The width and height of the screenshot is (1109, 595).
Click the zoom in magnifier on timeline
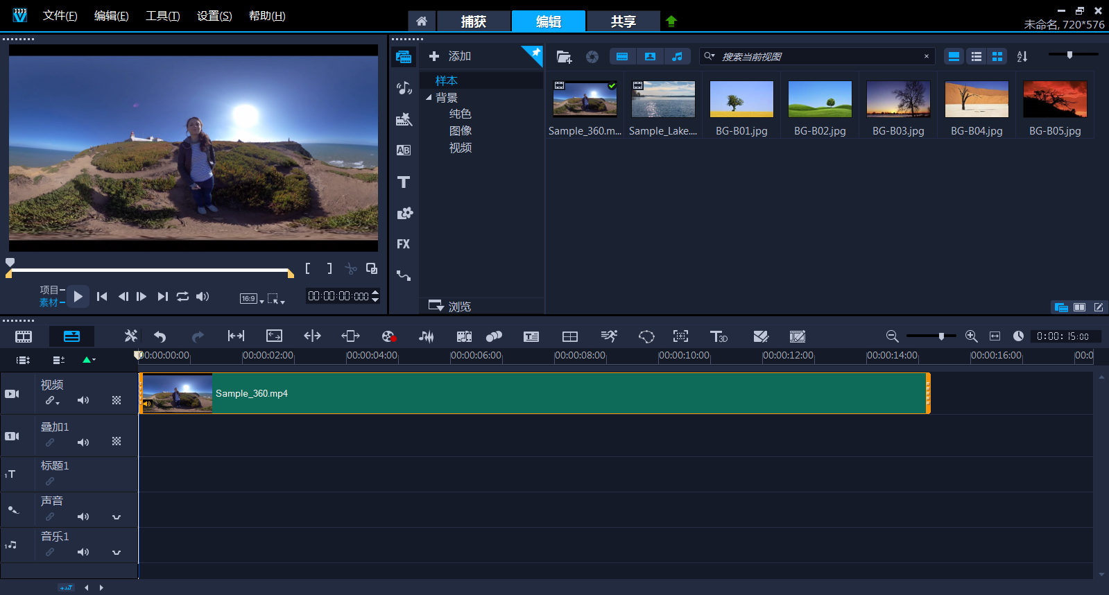[972, 336]
